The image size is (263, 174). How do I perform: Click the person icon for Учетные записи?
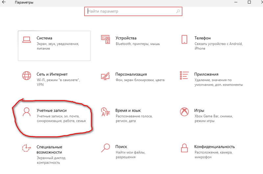coord(27,112)
